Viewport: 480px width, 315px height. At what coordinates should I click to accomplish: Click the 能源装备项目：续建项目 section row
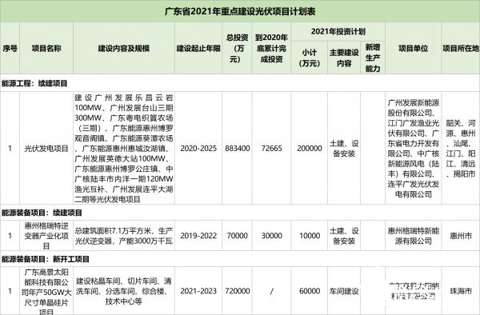[x=240, y=213]
